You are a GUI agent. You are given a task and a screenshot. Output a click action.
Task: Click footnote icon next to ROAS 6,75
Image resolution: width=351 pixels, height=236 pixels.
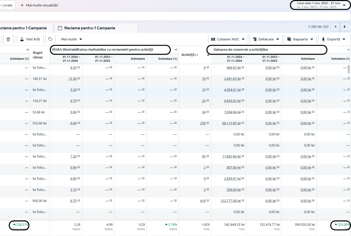79,200
